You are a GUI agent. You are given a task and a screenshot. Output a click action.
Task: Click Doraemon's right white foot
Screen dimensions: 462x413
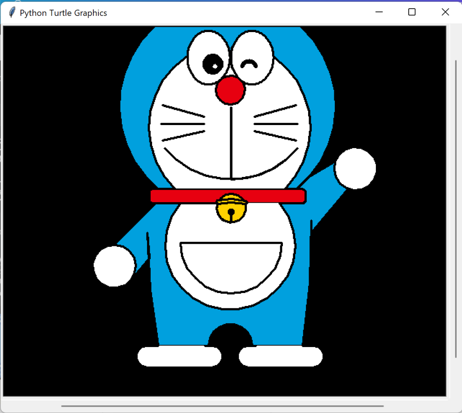point(281,356)
